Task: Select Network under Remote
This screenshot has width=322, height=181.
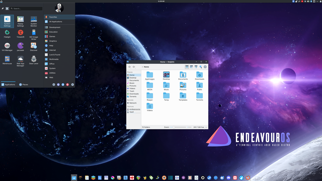Action: coord(134,103)
